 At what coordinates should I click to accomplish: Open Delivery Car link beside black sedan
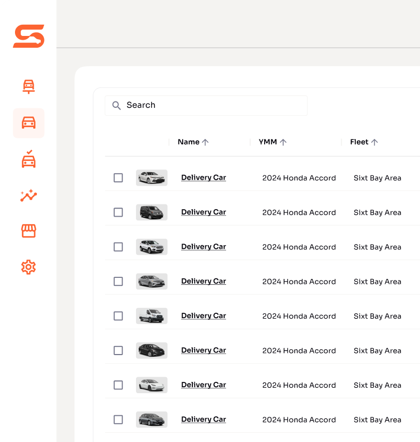click(204, 350)
